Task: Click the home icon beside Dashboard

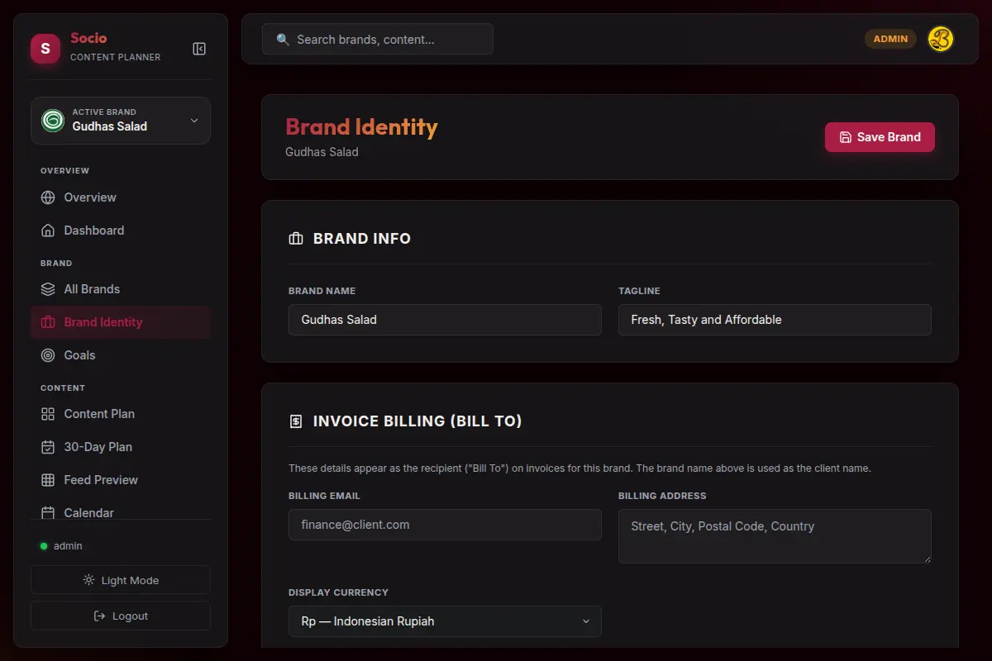Action: point(48,231)
